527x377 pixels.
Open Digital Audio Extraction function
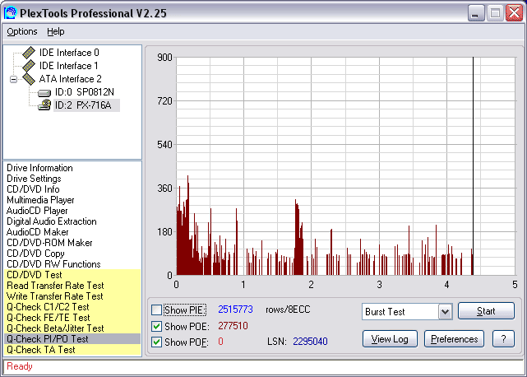52,221
